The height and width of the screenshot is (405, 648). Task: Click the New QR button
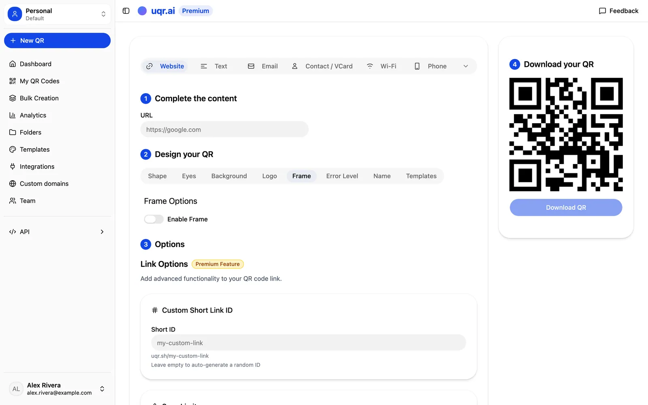pos(58,40)
